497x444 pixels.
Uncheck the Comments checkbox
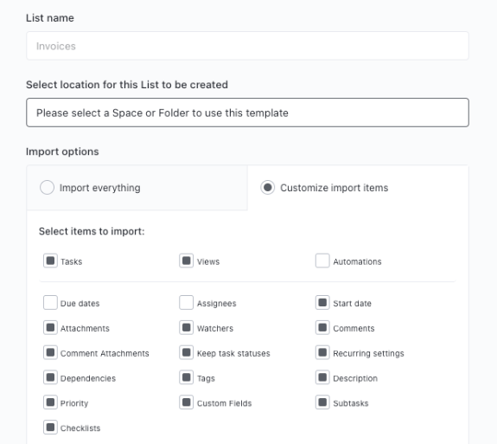322,327
